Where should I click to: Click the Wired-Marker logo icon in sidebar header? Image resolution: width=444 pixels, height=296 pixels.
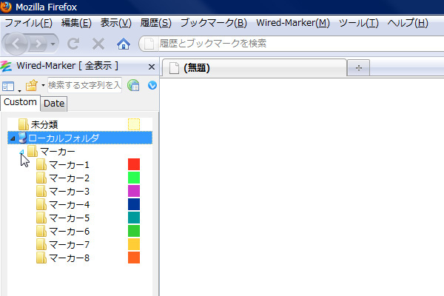tap(6, 67)
